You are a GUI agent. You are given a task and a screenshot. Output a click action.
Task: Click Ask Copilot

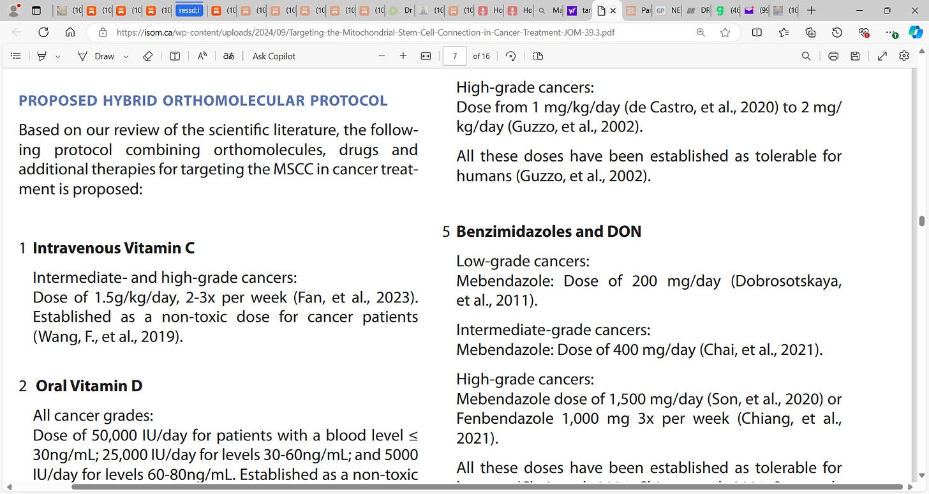pyautogui.click(x=274, y=56)
